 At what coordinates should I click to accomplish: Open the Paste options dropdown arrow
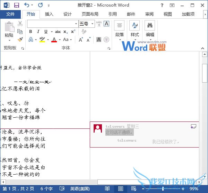coord(9,40)
